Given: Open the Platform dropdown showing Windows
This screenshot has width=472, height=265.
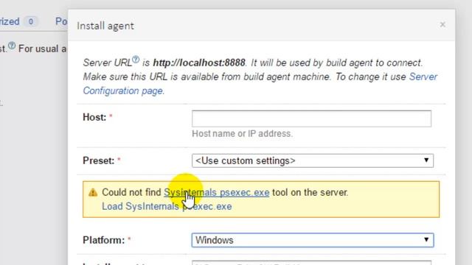Looking at the screenshot, I should pyautogui.click(x=313, y=240).
